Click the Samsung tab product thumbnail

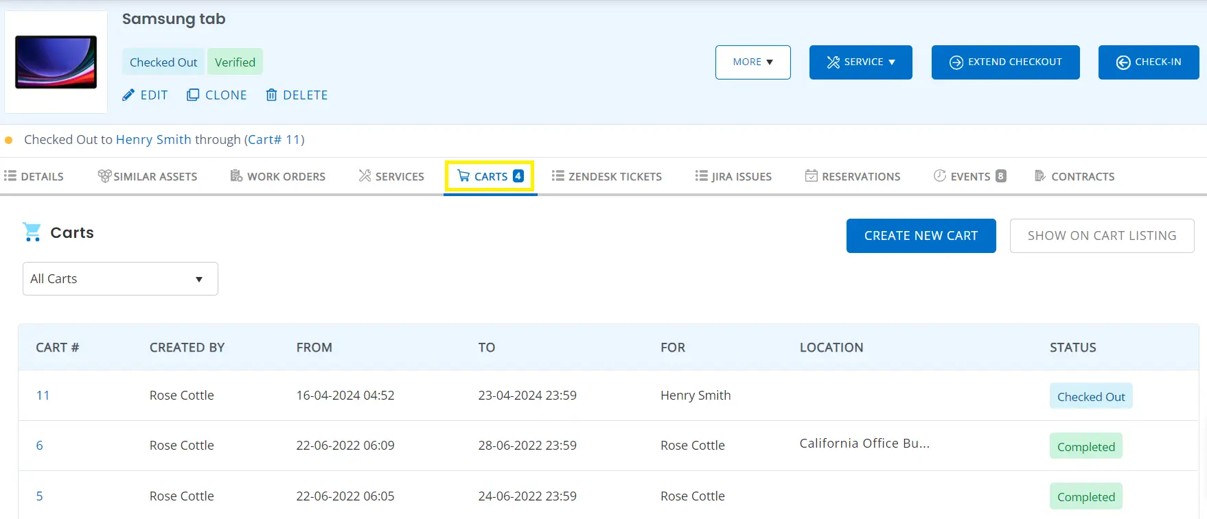tap(56, 62)
